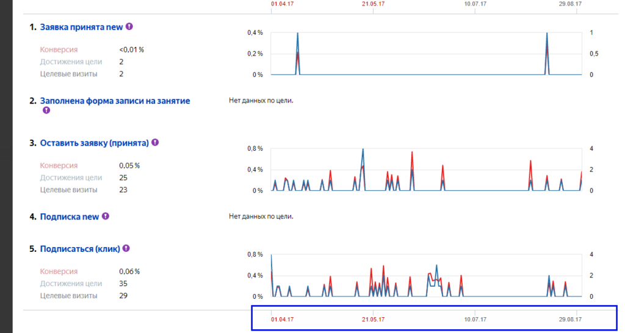Open the Заявка принята new goal

click(x=81, y=27)
